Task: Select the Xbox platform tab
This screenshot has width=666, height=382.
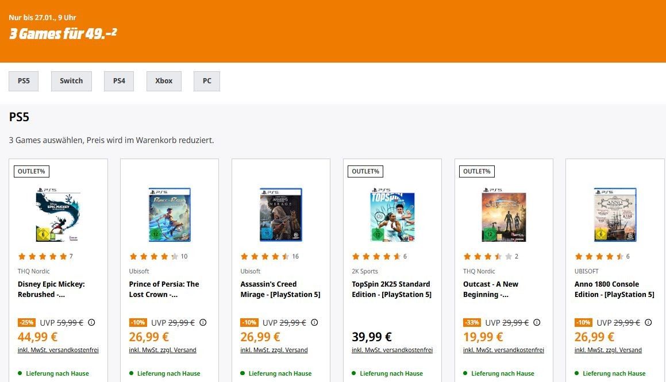Action: [164, 81]
